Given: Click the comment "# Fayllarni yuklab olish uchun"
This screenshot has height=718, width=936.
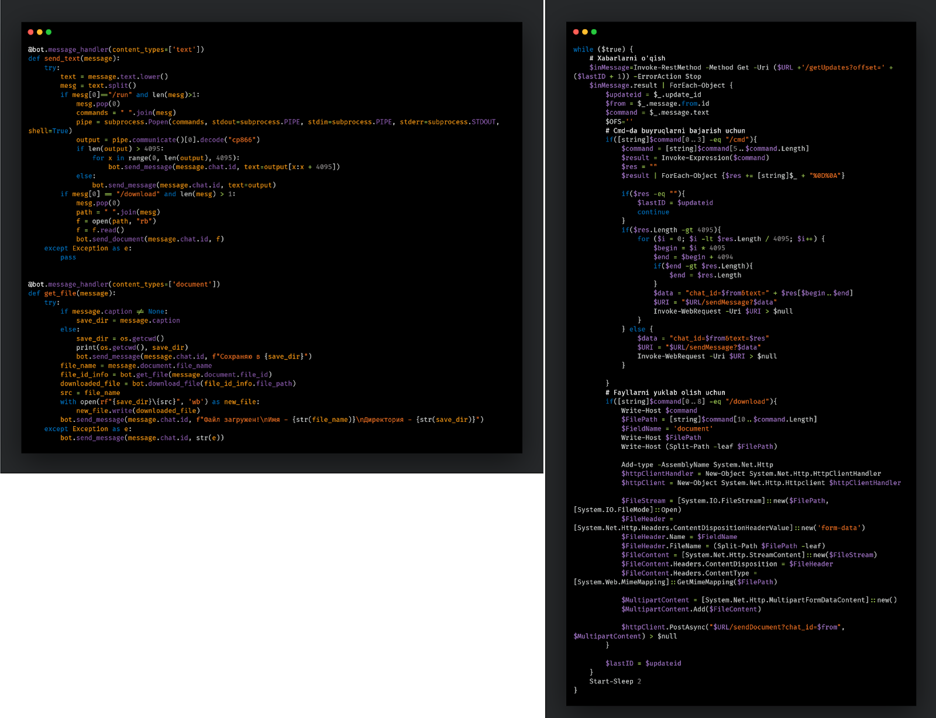Looking at the screenshot, I should coord(665,393).
